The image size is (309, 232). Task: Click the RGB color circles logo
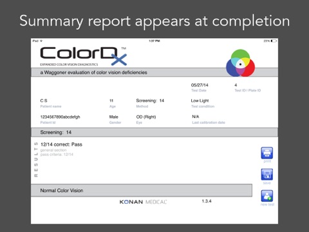point(240,63)
